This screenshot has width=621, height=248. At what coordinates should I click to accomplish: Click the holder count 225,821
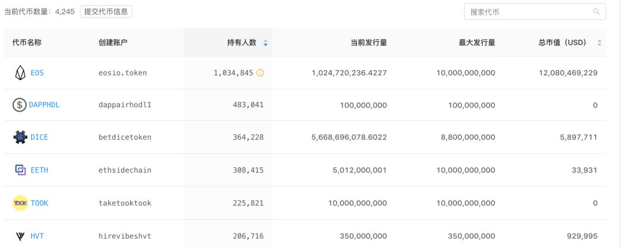[x=248, y=203]
